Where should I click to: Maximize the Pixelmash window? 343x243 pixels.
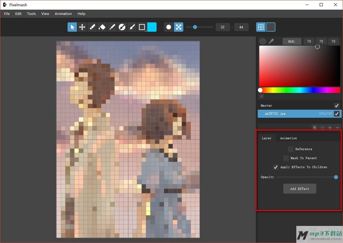(321, 5)
